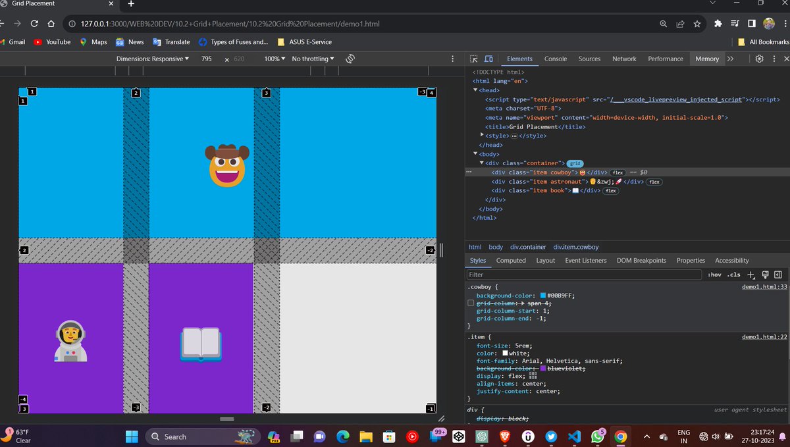Screen dimensions: 790x447
Task: Open Chrome side panel icon
Action: pos(752,24)
